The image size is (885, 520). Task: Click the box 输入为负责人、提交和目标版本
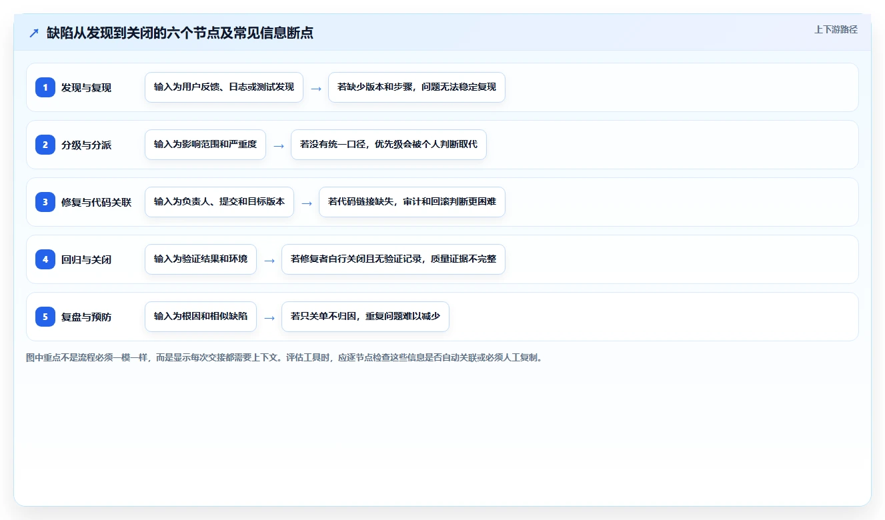tap(219, 202)
